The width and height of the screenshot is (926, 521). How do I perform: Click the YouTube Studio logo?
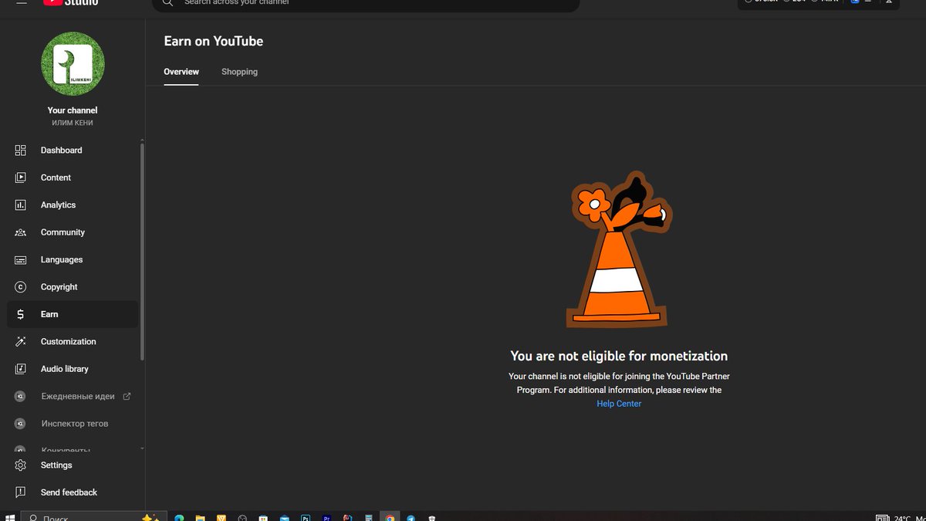71,2
